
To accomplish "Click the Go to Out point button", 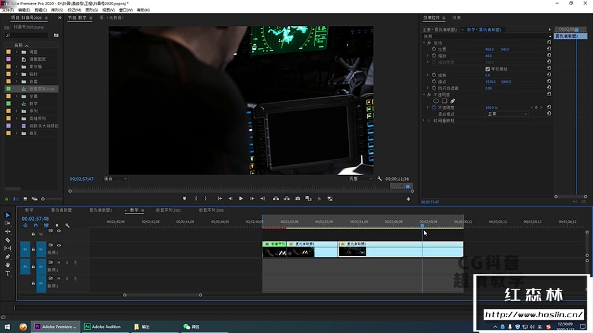I will pyautogui.click(x=263, y=198).
